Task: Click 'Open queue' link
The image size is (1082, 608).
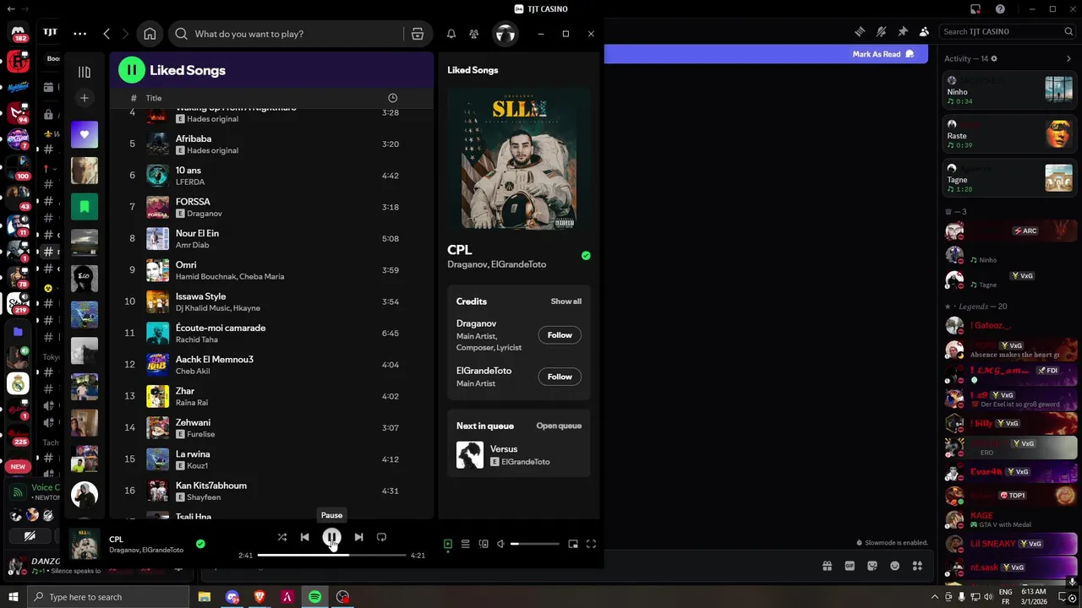Action: [x=559, y=426]
